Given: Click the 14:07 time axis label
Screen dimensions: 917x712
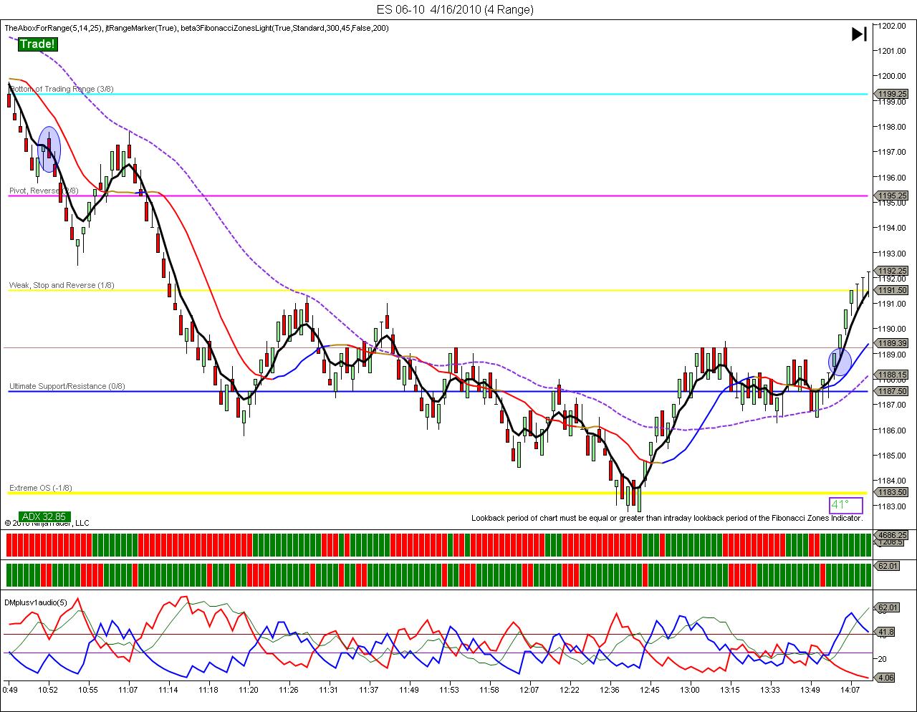Looking at the screenshot, I should pyautogui.click(x=850, y=690).
